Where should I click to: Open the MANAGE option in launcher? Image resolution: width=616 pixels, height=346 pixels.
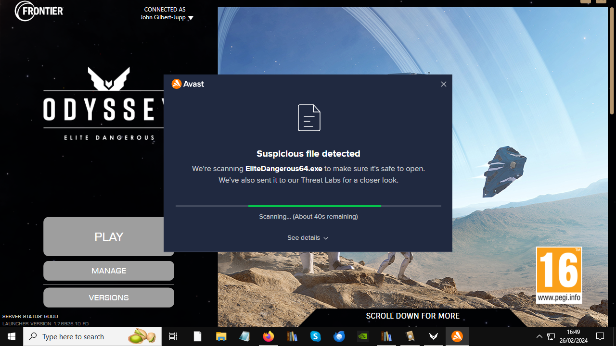pyautogui.click(x=109, y=271)
